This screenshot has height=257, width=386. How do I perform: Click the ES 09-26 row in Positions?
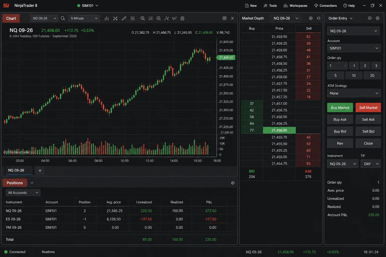point(120,219)
